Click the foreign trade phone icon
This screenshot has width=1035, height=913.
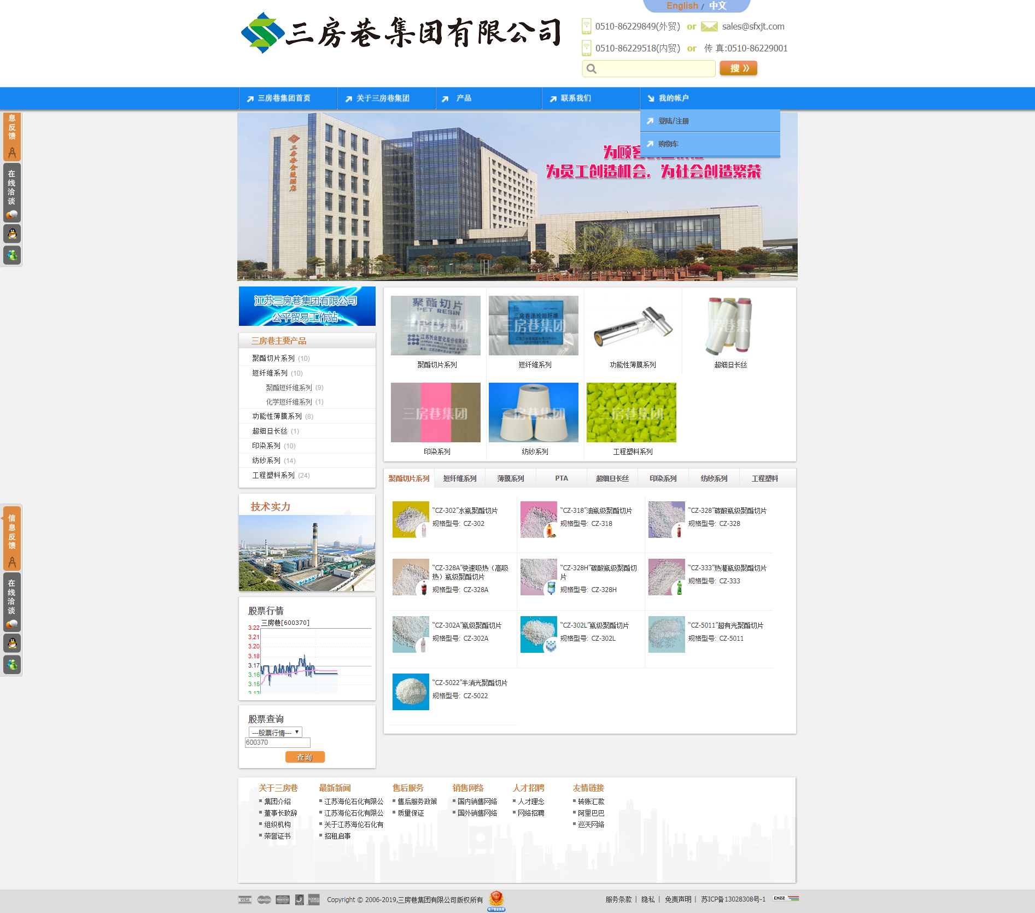click(x=586, y=26)
